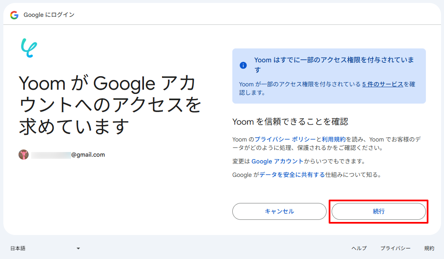Screen dimensions: 444x259
Task: Open the 日本語 language dropdown
Action: click(x=45, y=248)
